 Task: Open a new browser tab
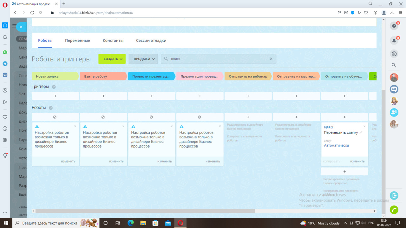(x=64, y=4)
